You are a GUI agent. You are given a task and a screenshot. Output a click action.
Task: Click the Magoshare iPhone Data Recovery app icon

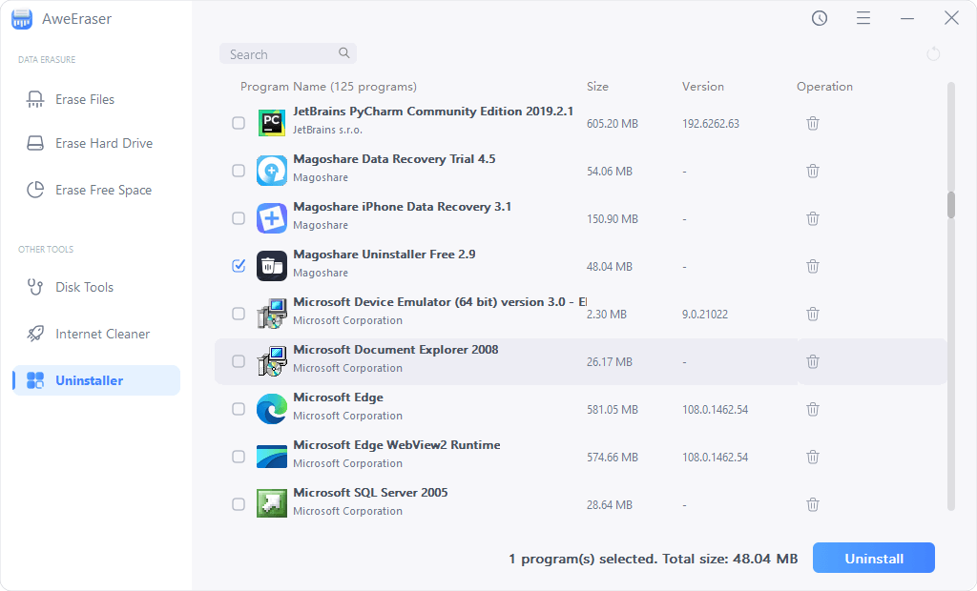272,218
